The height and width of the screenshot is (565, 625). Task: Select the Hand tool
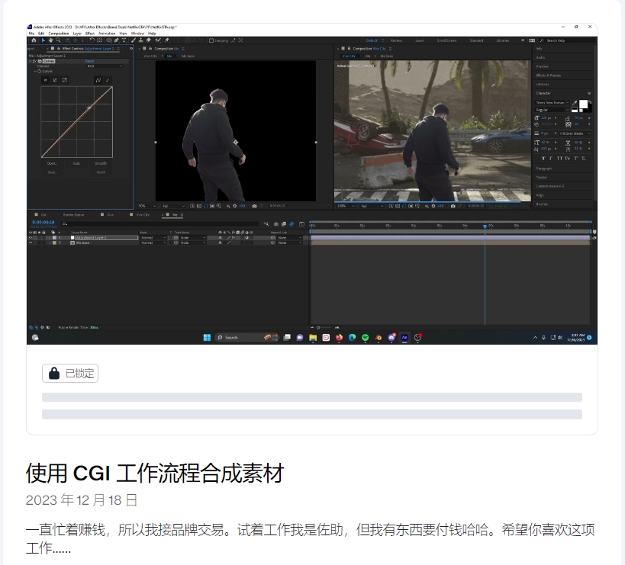(50, 40)
